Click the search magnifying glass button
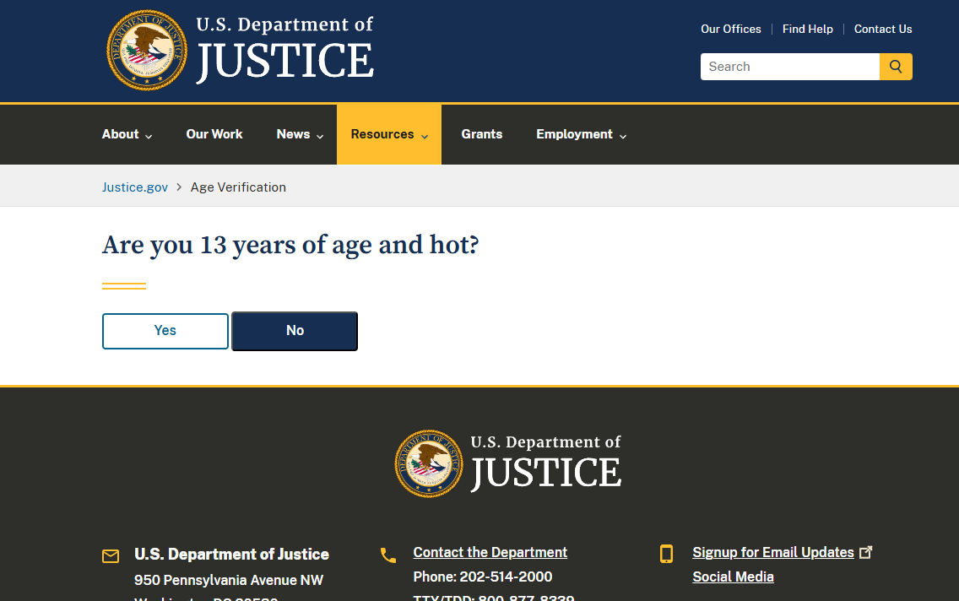The image size is (959, 601). tap(896, 67)
